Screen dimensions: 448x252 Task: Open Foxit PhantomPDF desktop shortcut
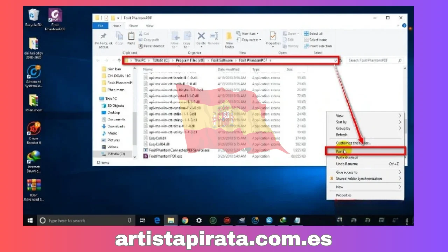pos(55,20)
